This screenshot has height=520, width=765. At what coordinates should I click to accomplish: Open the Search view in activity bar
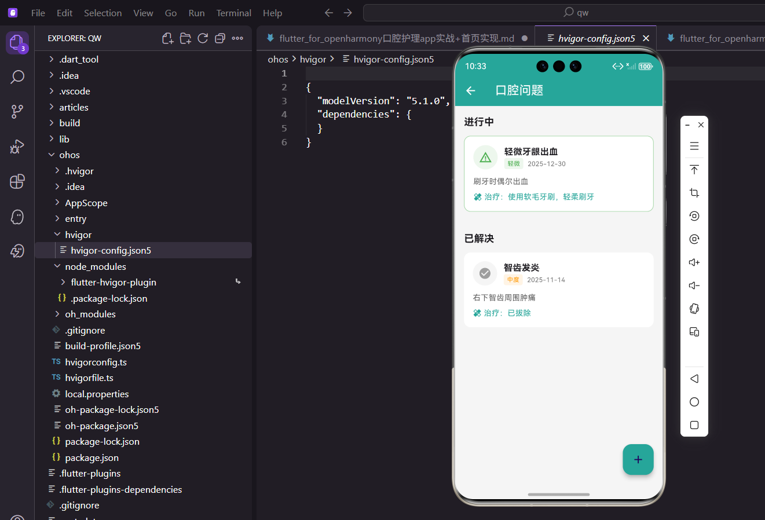17,77
